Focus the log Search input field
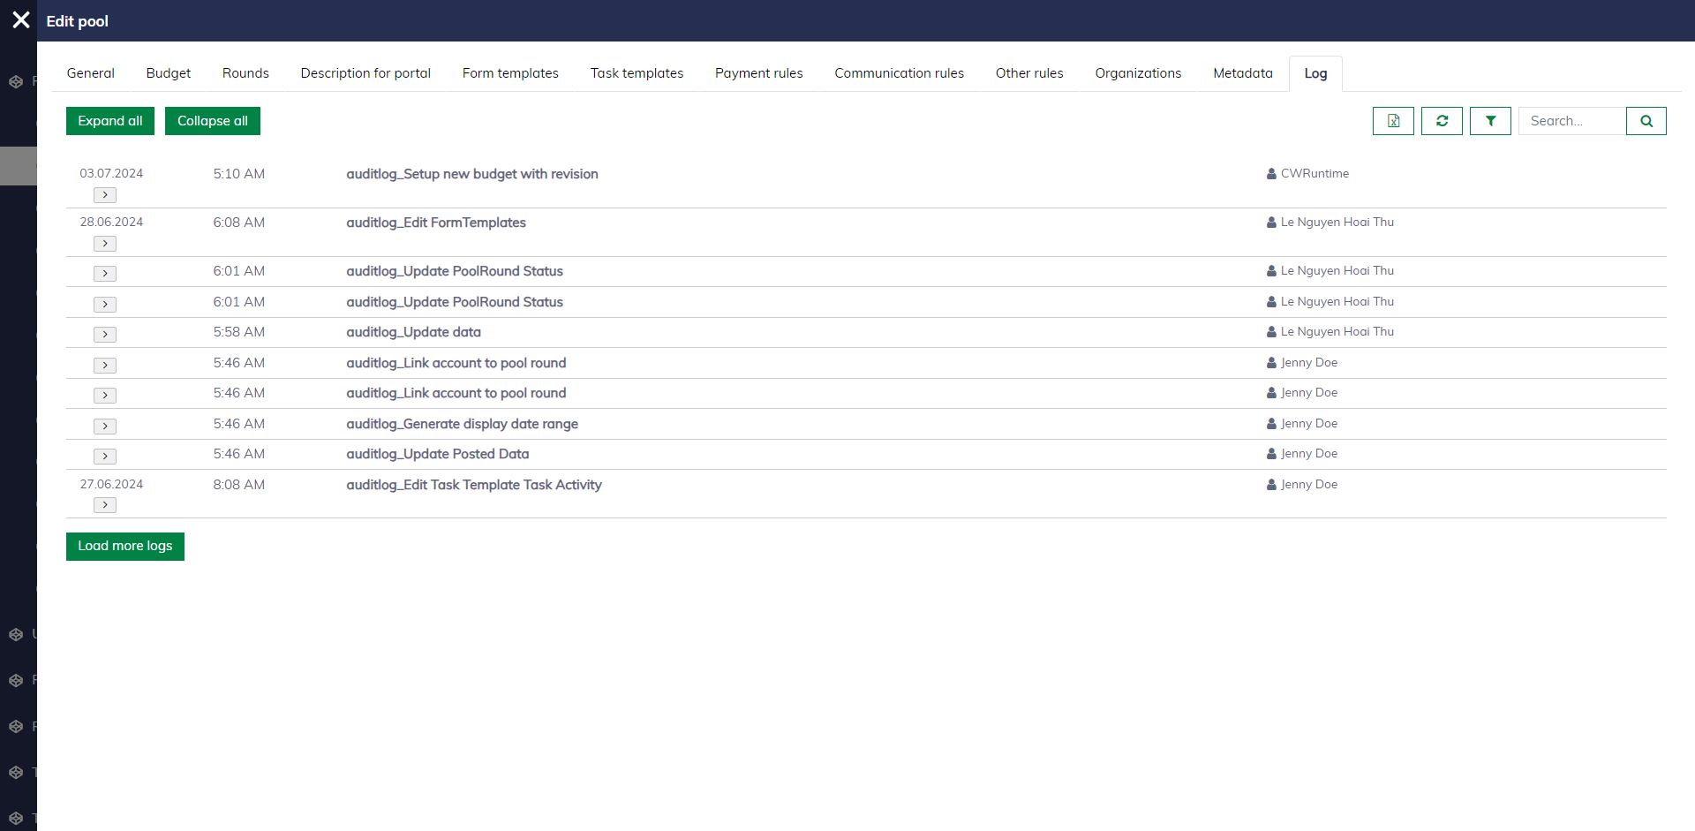 1571,121
